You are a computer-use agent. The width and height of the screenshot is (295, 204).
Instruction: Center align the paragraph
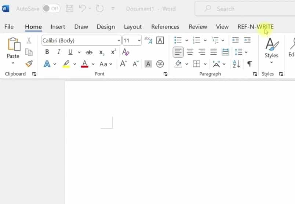(x=190, y=52)
